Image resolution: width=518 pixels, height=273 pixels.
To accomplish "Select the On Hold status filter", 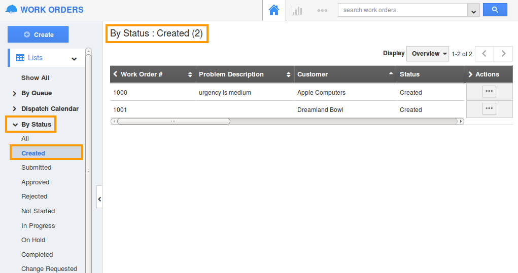I will pyautogui.click(x=33, y=240).
